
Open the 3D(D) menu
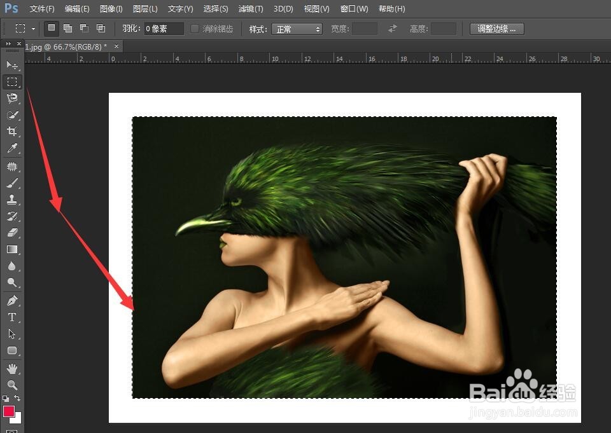pyautogui.click(x=283, y=8)
